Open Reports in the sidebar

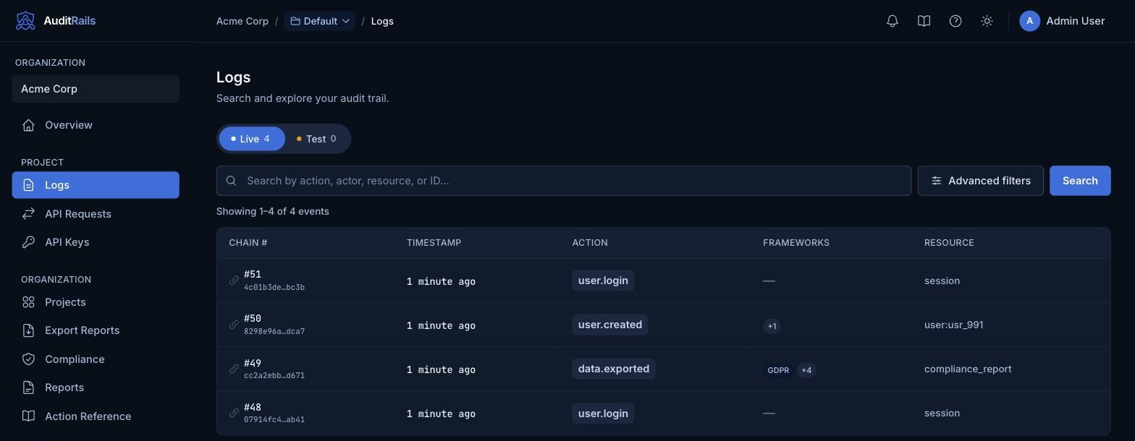(x=96, y=388)
